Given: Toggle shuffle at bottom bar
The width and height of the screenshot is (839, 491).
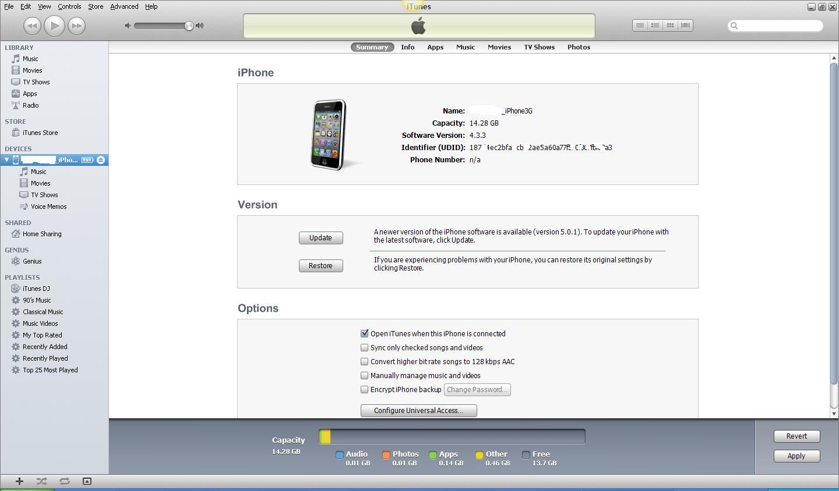Looking at the screenshot, I should pyautogui.click(x=41, y=481).
